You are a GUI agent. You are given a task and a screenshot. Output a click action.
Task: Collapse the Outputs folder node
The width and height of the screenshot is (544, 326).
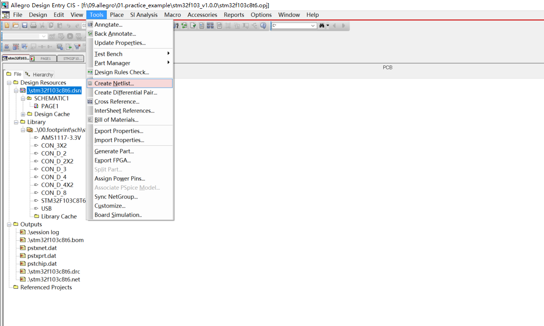[9, 224]
